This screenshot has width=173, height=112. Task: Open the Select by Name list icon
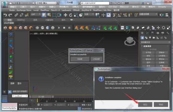(49, 15)
